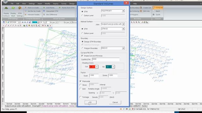The height and width of the screenshot is (113, 202).
Task: Open the BND-01 polygon boundary dropdown
Action: click(x=123, y=48)
